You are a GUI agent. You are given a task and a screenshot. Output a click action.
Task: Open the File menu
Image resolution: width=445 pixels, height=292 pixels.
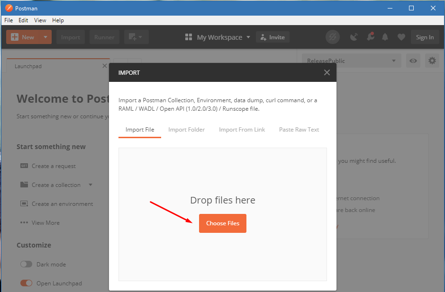(x=9, y=20)
